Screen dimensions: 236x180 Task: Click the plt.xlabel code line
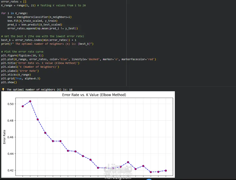(30, 67)
